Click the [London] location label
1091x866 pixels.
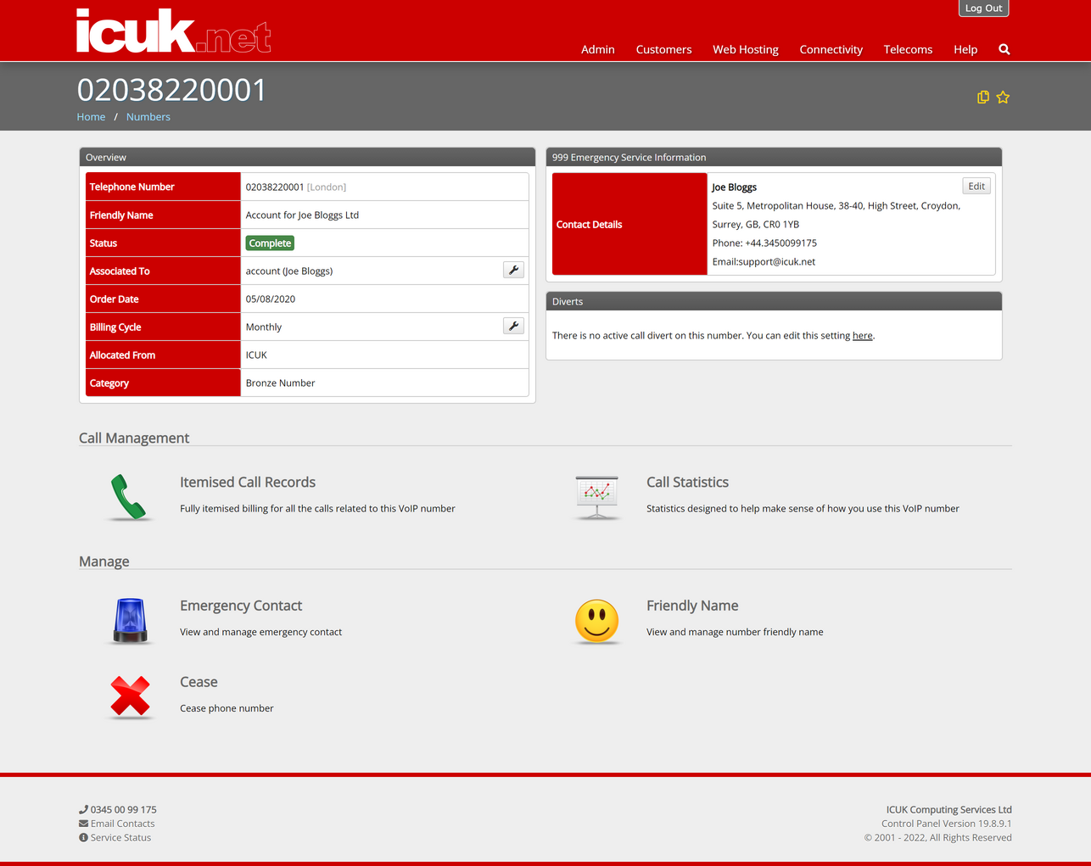point(327,187)
